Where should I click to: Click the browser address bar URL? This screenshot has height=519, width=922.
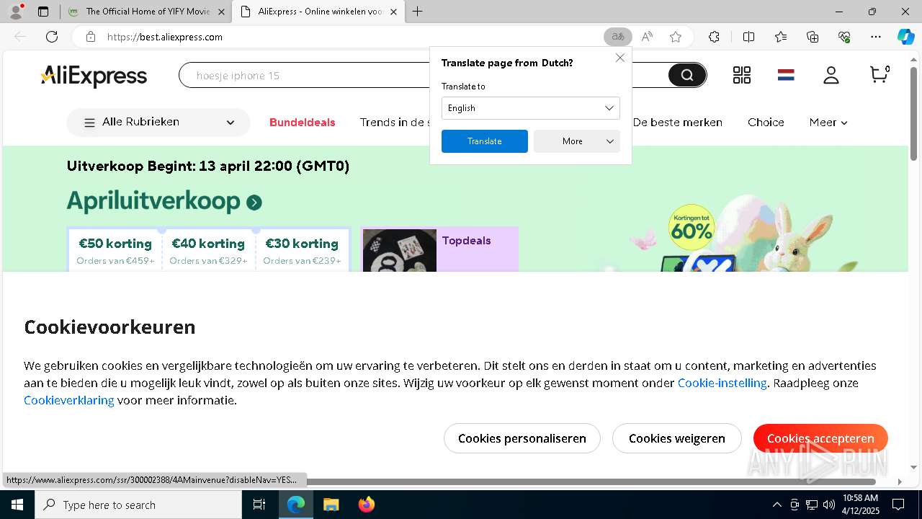click(164, 37)
